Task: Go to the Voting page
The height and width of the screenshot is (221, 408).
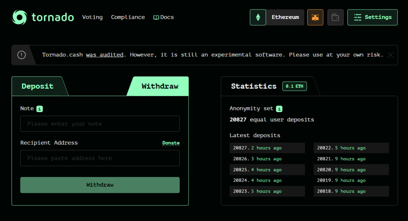Action: 92,17
